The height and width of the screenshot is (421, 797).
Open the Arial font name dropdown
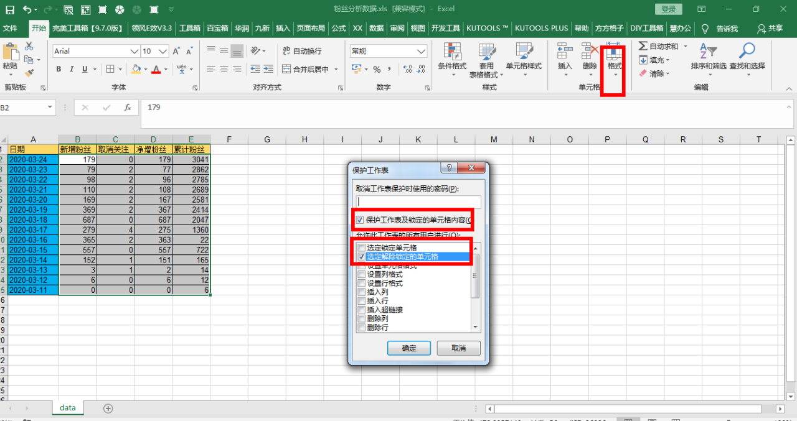pyautogui.click(x=134, y=51)
